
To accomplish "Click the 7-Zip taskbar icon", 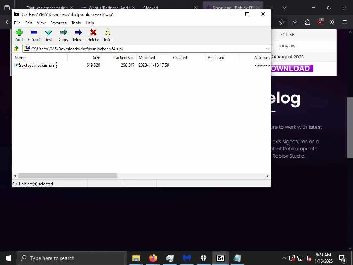I will click(x=220, y=258).
